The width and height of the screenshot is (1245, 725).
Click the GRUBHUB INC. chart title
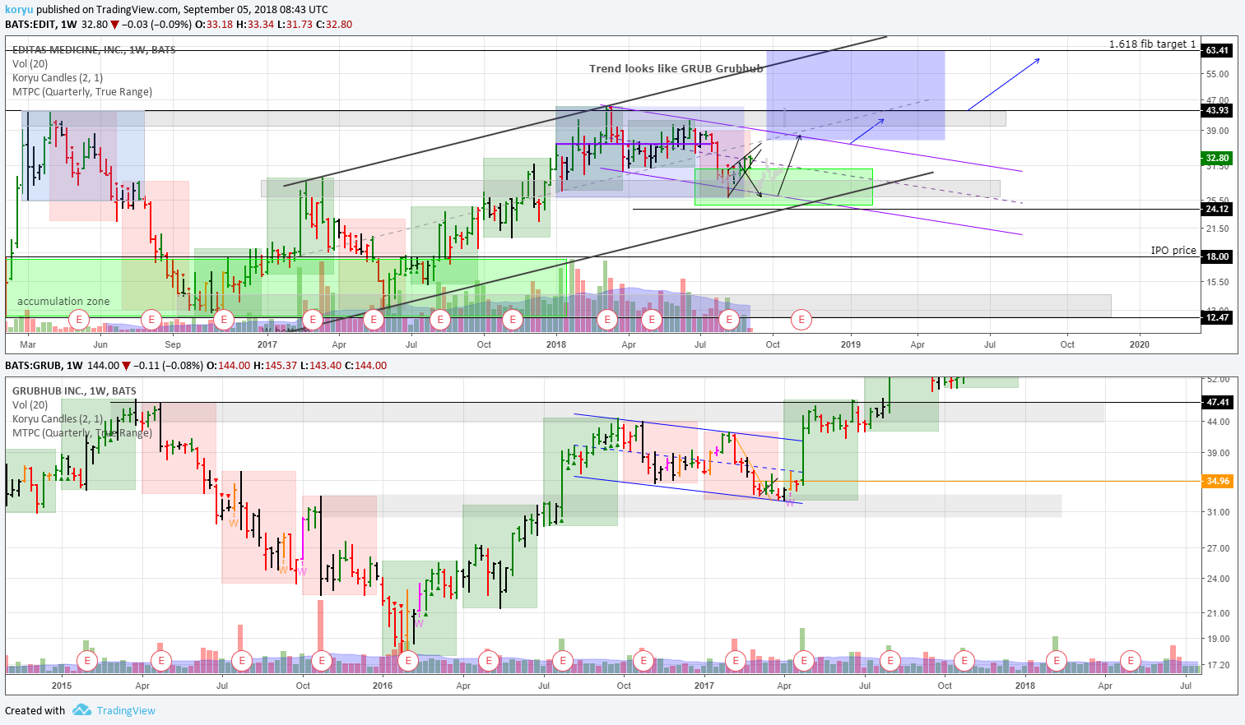[x=74, y=390]
